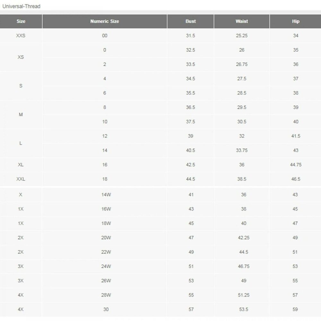Viewport: 321px width, 321px height.
Task: Click the XXL size cell
Action: [21, 179]
